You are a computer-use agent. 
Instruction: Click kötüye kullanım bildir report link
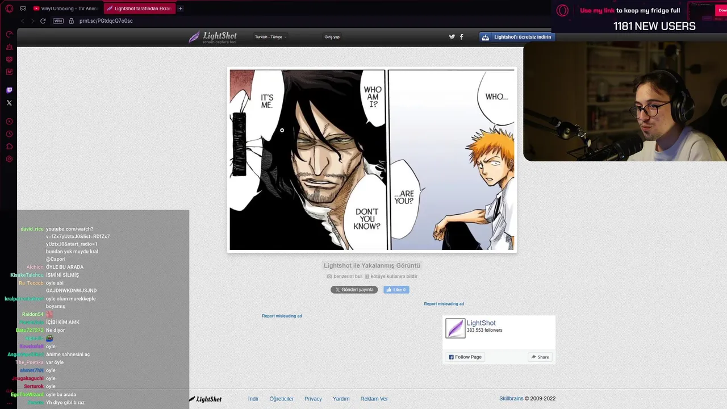tap(391, 277)
